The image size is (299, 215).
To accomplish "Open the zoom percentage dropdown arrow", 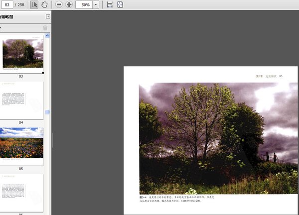I will pyautogui.click(x=96, y=4).
